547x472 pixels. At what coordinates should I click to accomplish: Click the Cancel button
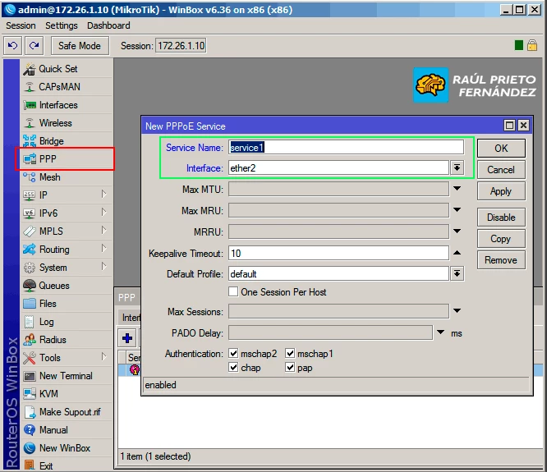tap(501, 170)
